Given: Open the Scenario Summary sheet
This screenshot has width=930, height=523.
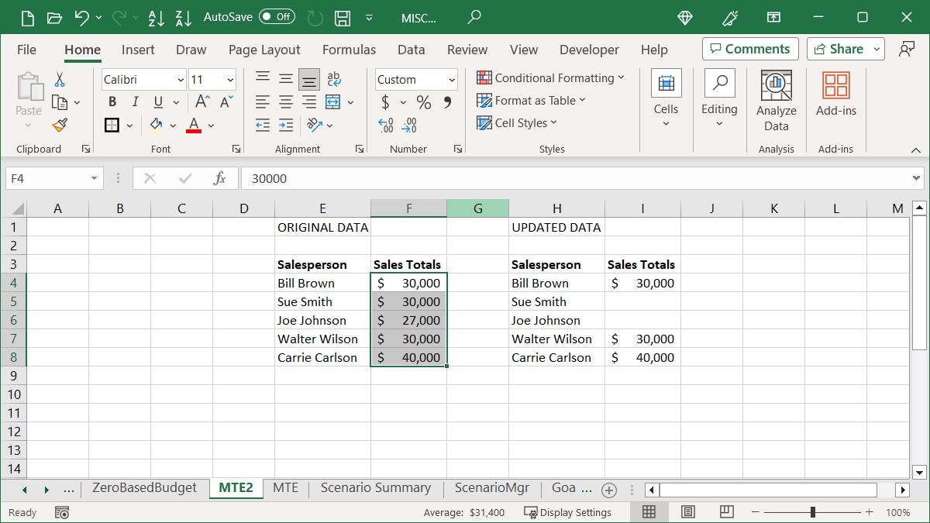Looking at the screenshot, I should [376, 488].
